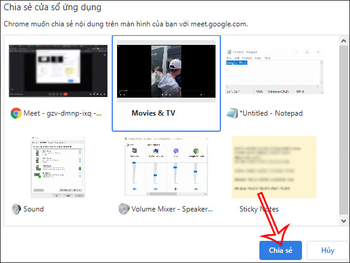Select the Meet Chrome window thumbnail
The image size is (350, 263).
point(58,71)
